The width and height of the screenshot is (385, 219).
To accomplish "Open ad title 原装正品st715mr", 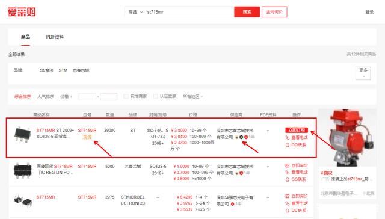I will pos(351,179).
